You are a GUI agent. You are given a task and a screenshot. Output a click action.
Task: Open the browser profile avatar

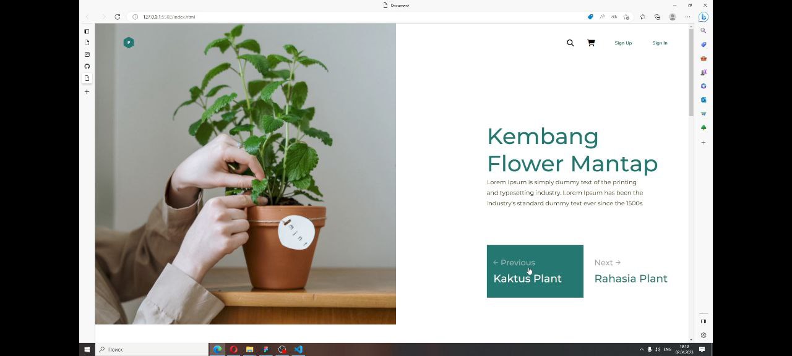[x=673, y=17]
